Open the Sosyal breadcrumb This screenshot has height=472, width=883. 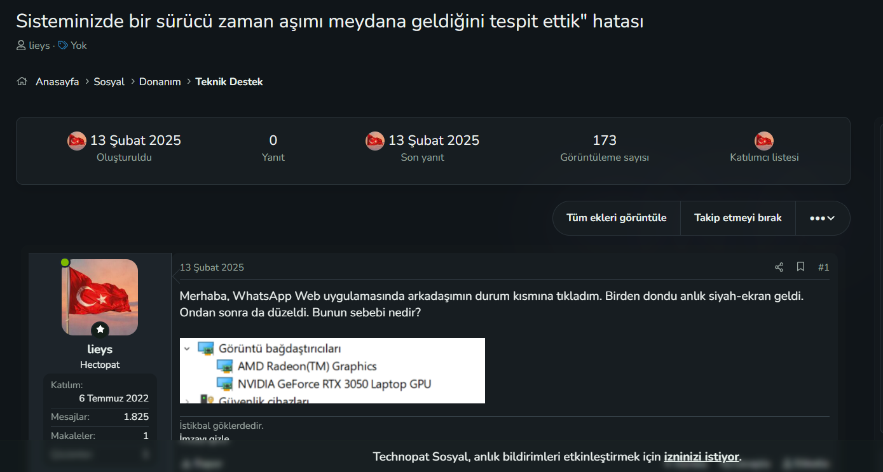(x=109, y=82)
